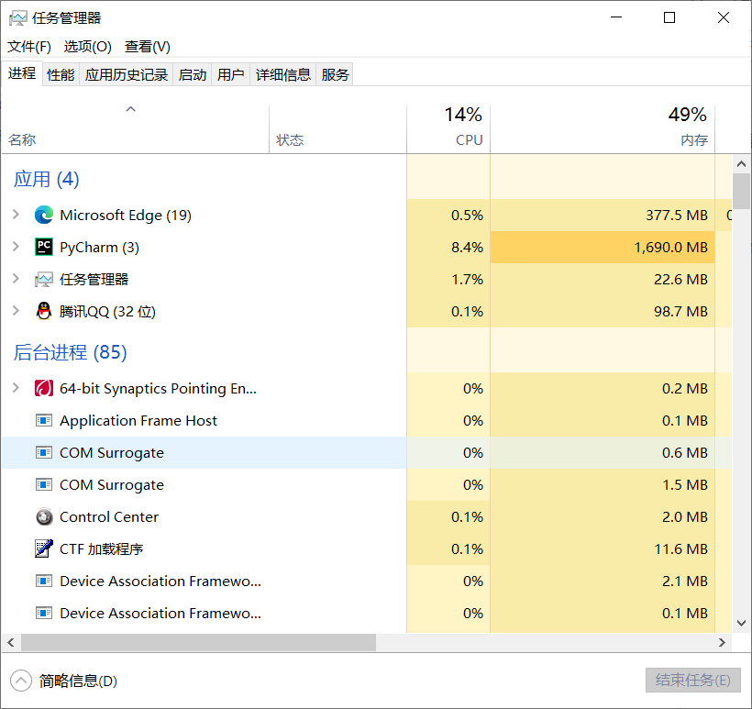The width and height of the screenshot is (752, 709).
Task: Expand the Microsoft Edge process group
Action: (x=17, y=215)
